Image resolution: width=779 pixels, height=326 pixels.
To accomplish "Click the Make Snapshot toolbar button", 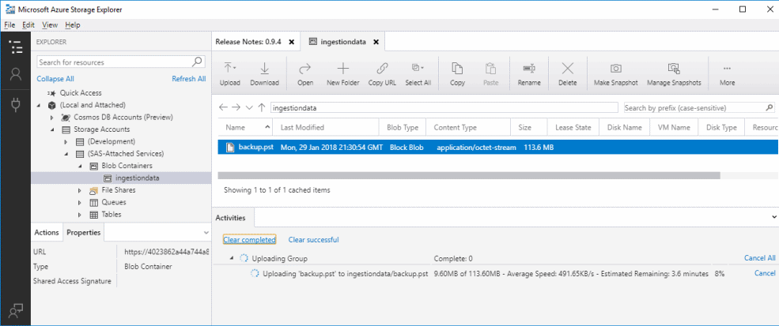I will point(615,74).
